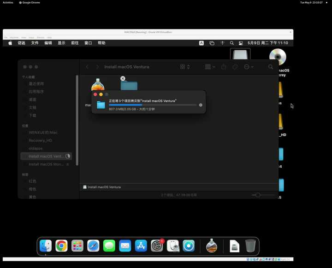The image size is (332, 268).
Task: Click the Finder share button
Action: click(x=224, y=67)
